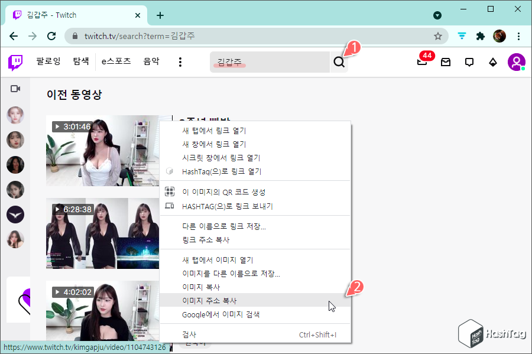
Task: Click the bookmark star in the address bar
Action: 438,35
